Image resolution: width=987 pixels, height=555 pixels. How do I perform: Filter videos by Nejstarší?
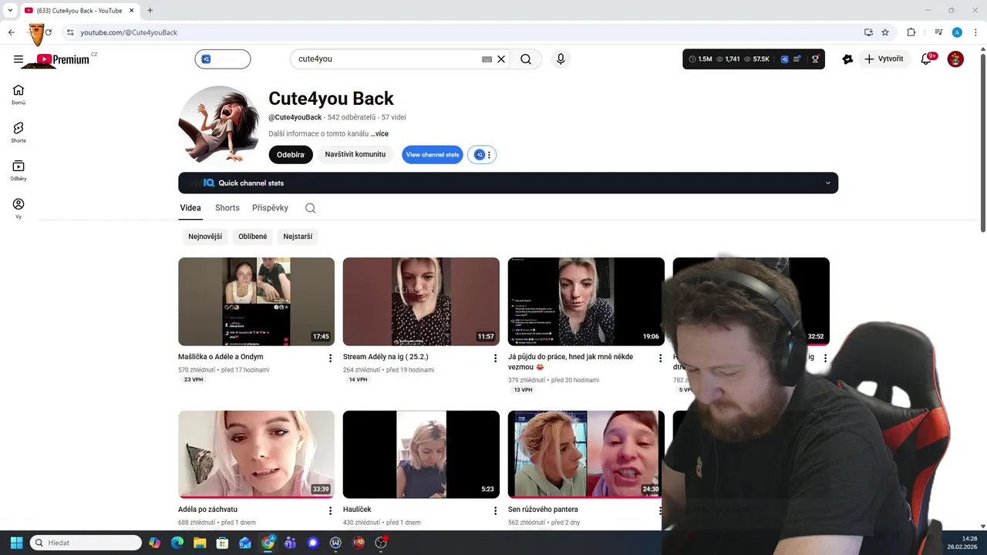point(298,237)
